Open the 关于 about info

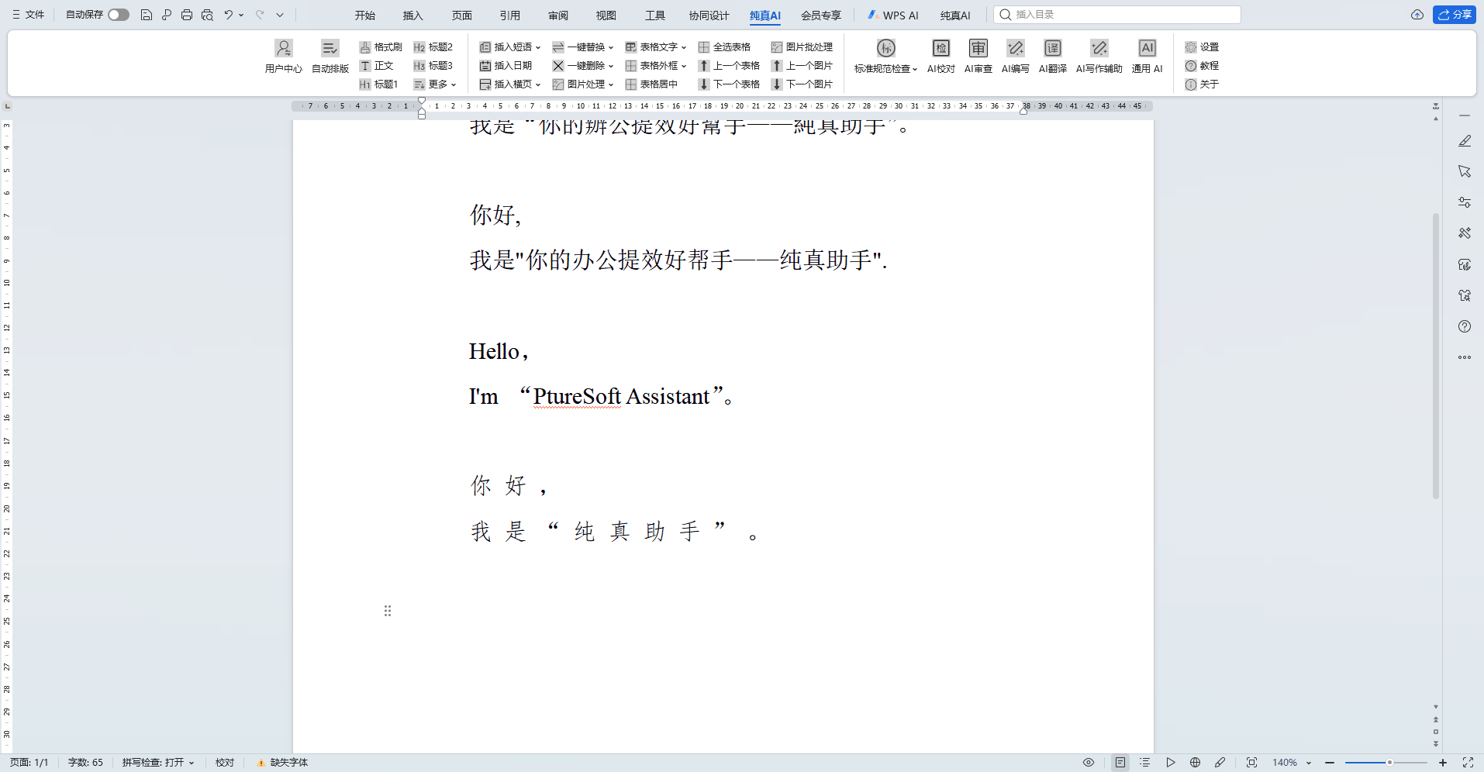click(1202, 84)
